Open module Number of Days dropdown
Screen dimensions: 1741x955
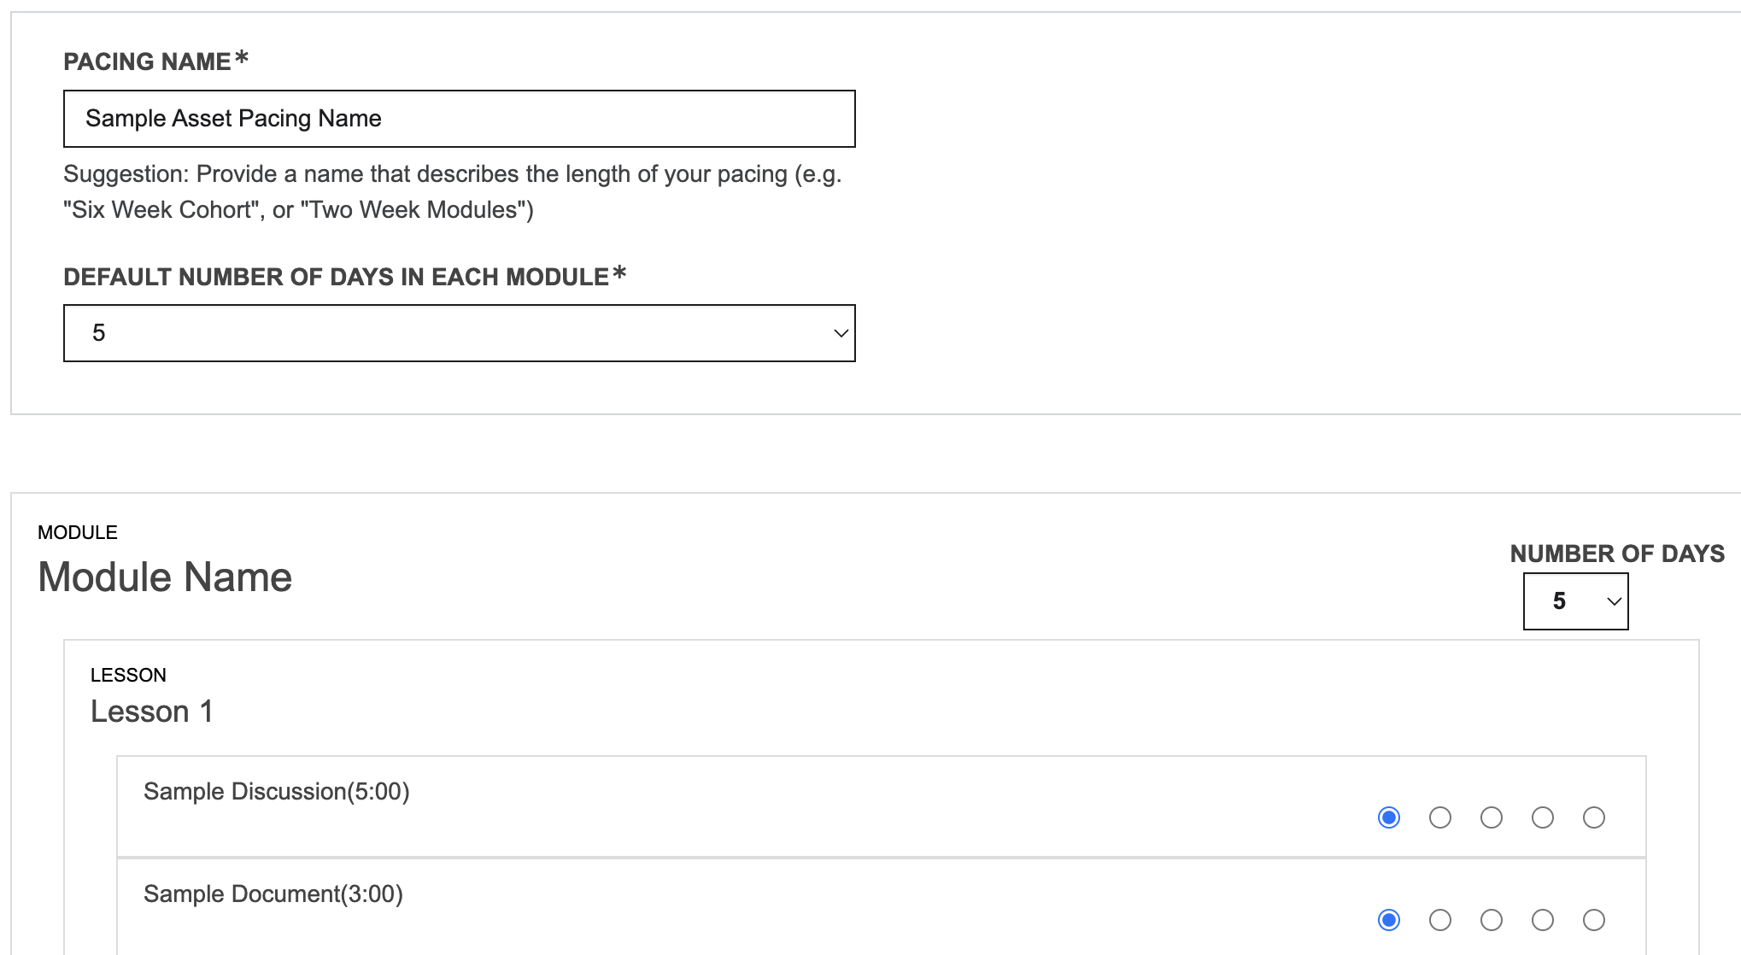1575,601
